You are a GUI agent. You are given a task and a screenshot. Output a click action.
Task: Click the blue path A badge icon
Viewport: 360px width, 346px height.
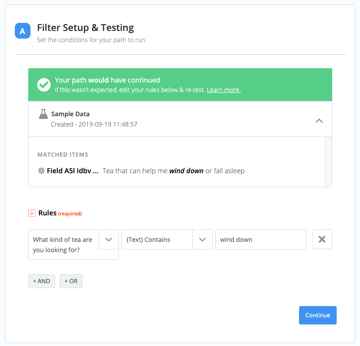tap(22, 31)
